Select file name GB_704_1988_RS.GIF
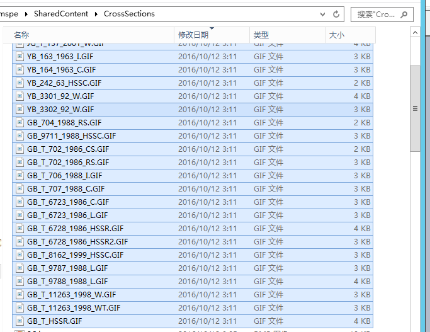 click(64, 123)
